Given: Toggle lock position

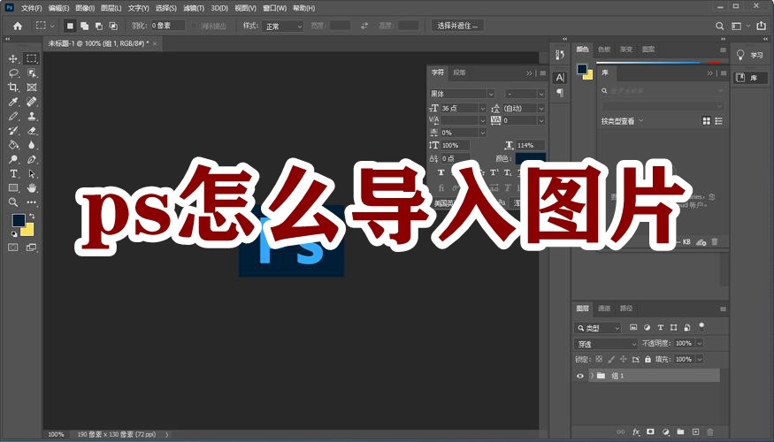Looking at the screenshot, I should 623,360.
